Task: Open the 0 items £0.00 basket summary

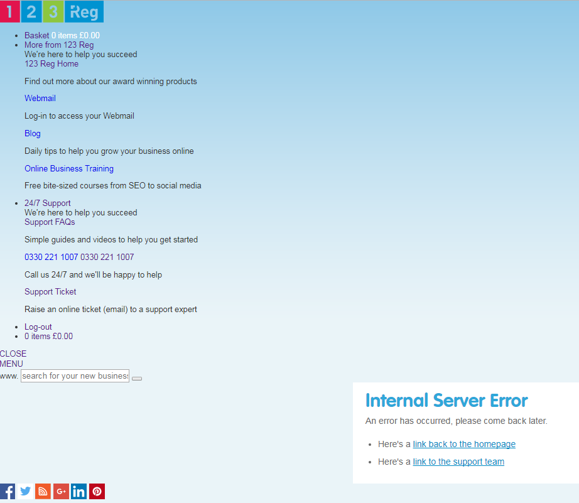Action: point(49,337)
